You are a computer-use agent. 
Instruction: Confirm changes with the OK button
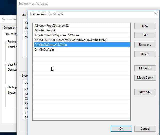(x=121, y=128)
